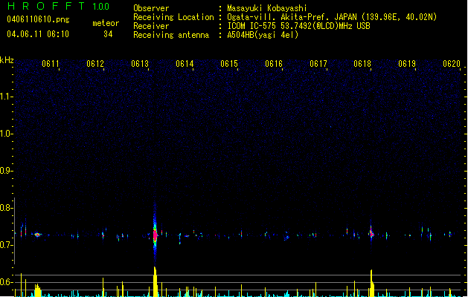The width and height of the screenshot is (468, 297).
Task: Click the 0614 time marker
Action: (185, 64)
